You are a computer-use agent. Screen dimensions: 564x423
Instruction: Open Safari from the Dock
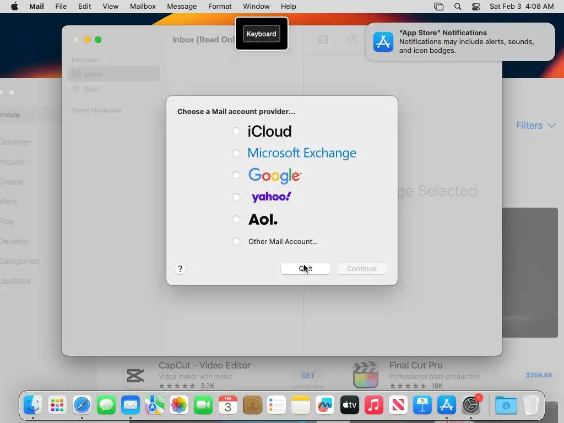82,405
